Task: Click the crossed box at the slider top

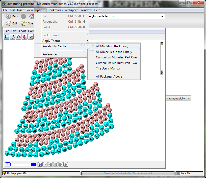Action: [162, 44]
